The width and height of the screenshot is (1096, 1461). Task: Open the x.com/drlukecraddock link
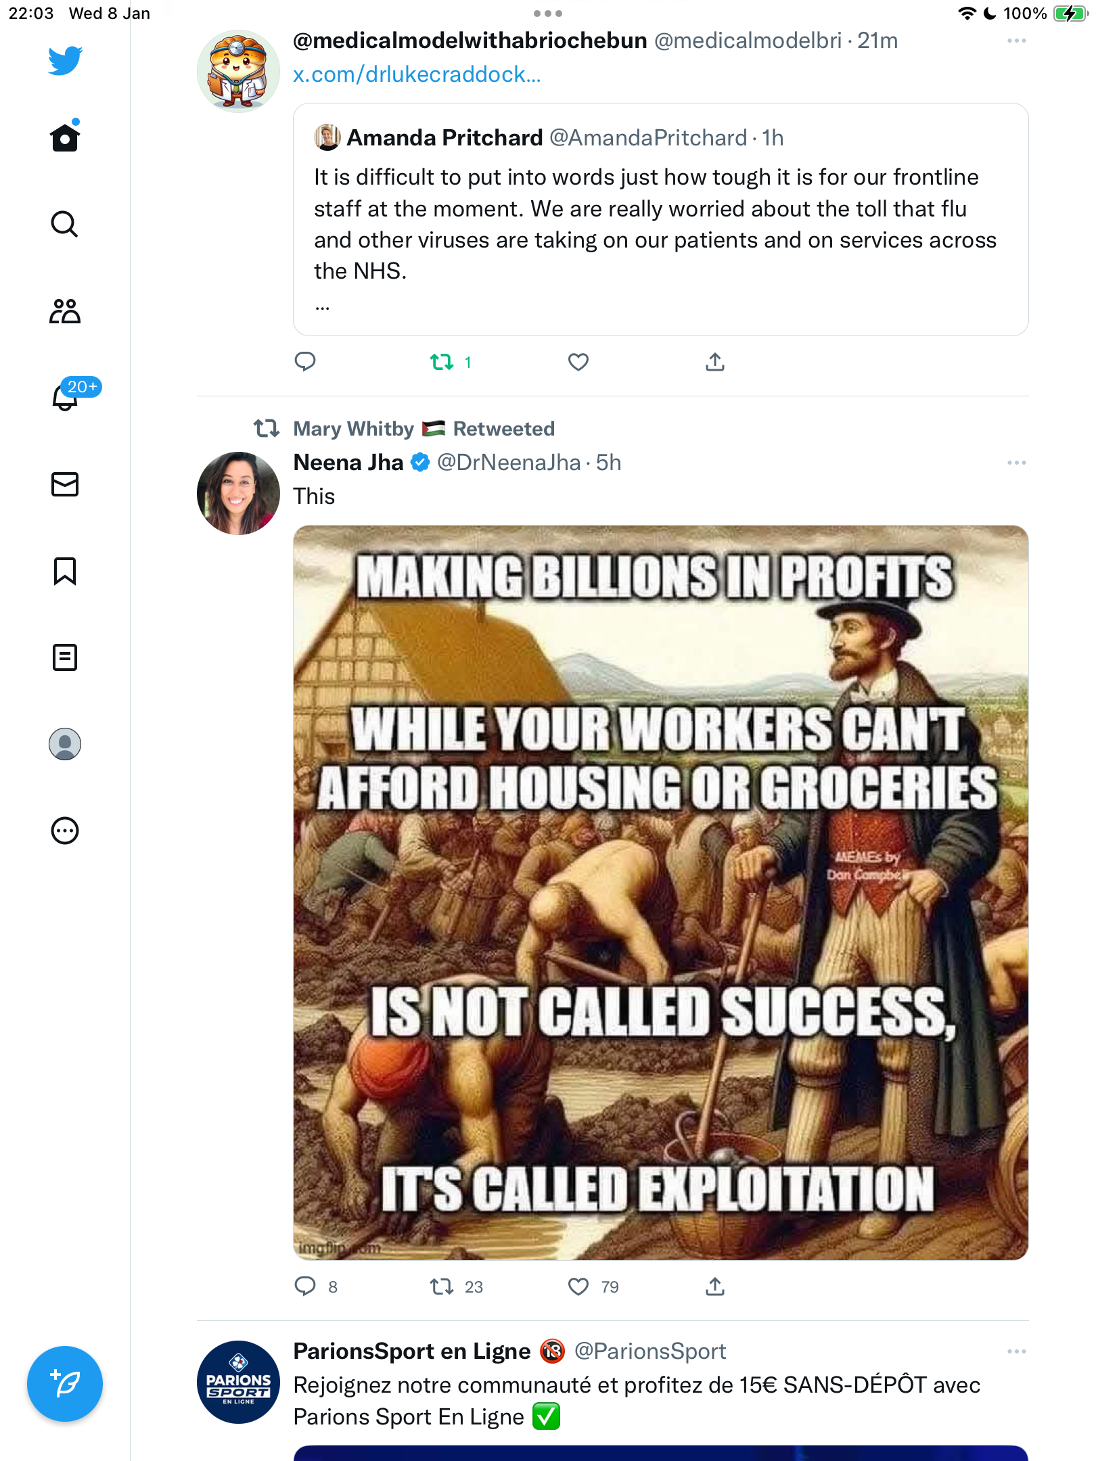pyautogui.click(x=417, y=74)
